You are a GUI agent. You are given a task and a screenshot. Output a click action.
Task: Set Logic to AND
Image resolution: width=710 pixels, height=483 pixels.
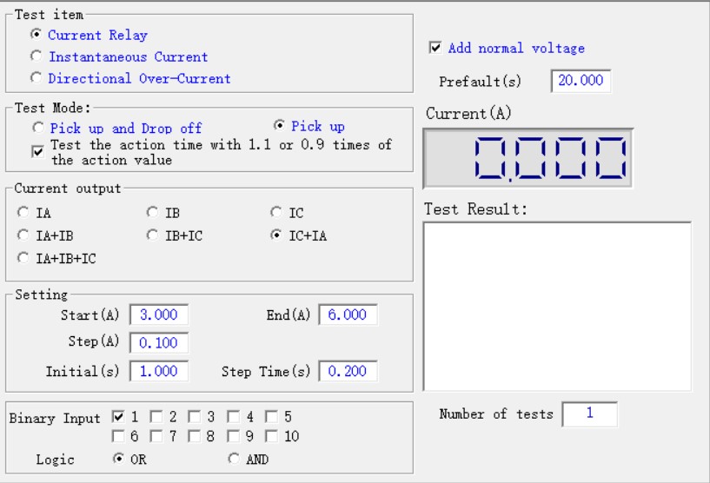pos(234,460)
